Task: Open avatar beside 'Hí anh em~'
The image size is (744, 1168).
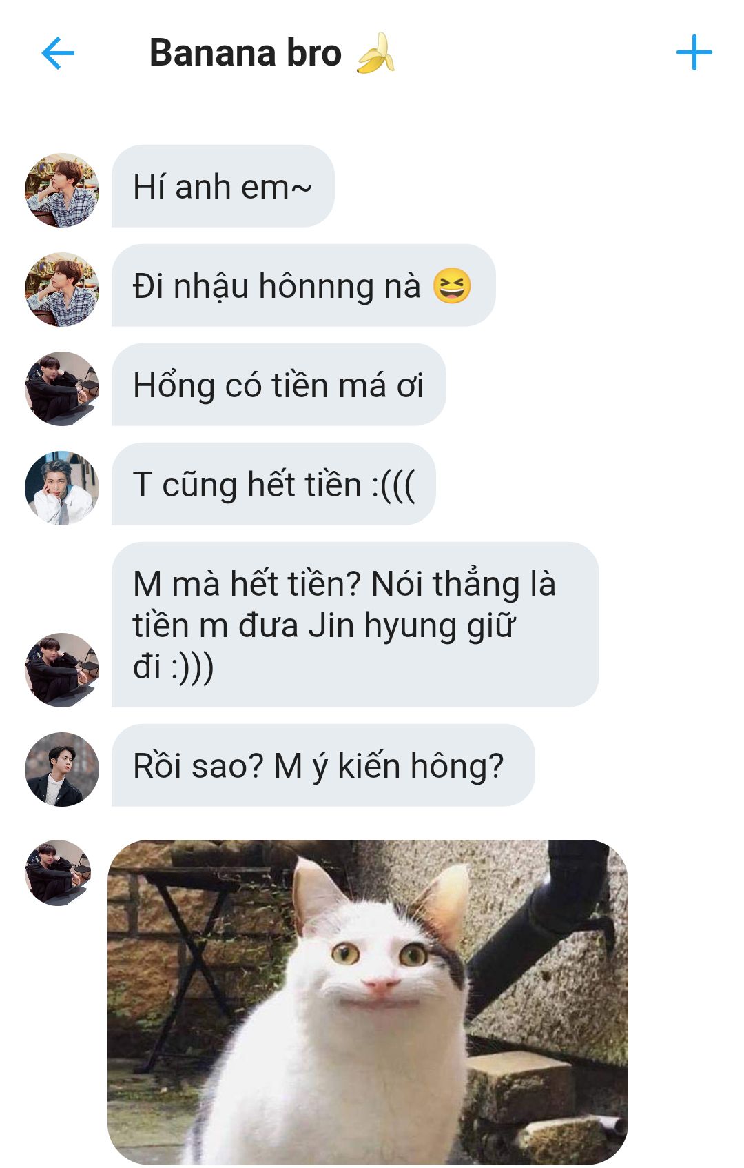Action: (62, 190)
